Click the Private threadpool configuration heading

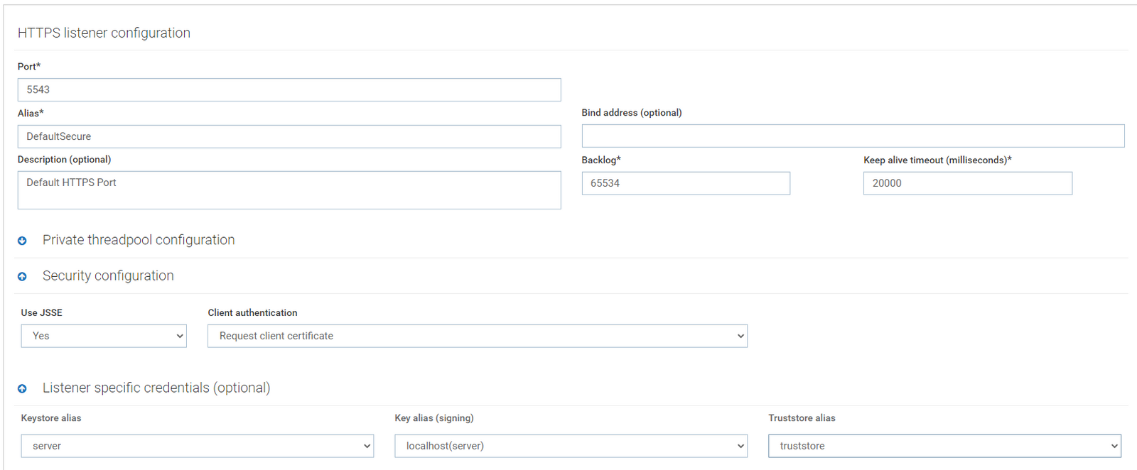(x=139, y=240)
